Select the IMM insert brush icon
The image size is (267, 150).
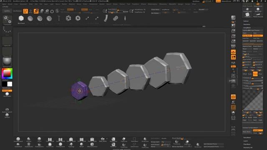[x=103, y=140]
